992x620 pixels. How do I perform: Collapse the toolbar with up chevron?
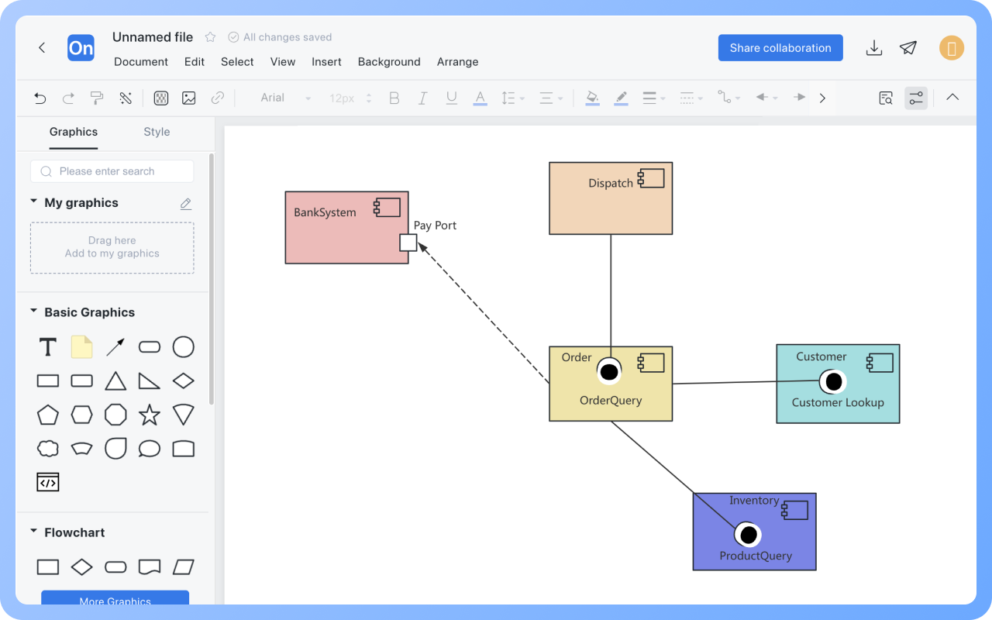tap(952, 97)
